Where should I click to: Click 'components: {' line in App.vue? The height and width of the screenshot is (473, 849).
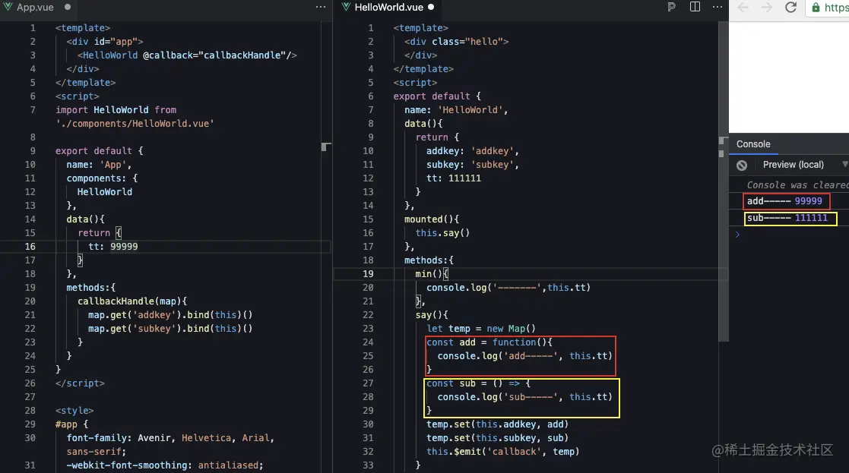(x=102, y=178)
